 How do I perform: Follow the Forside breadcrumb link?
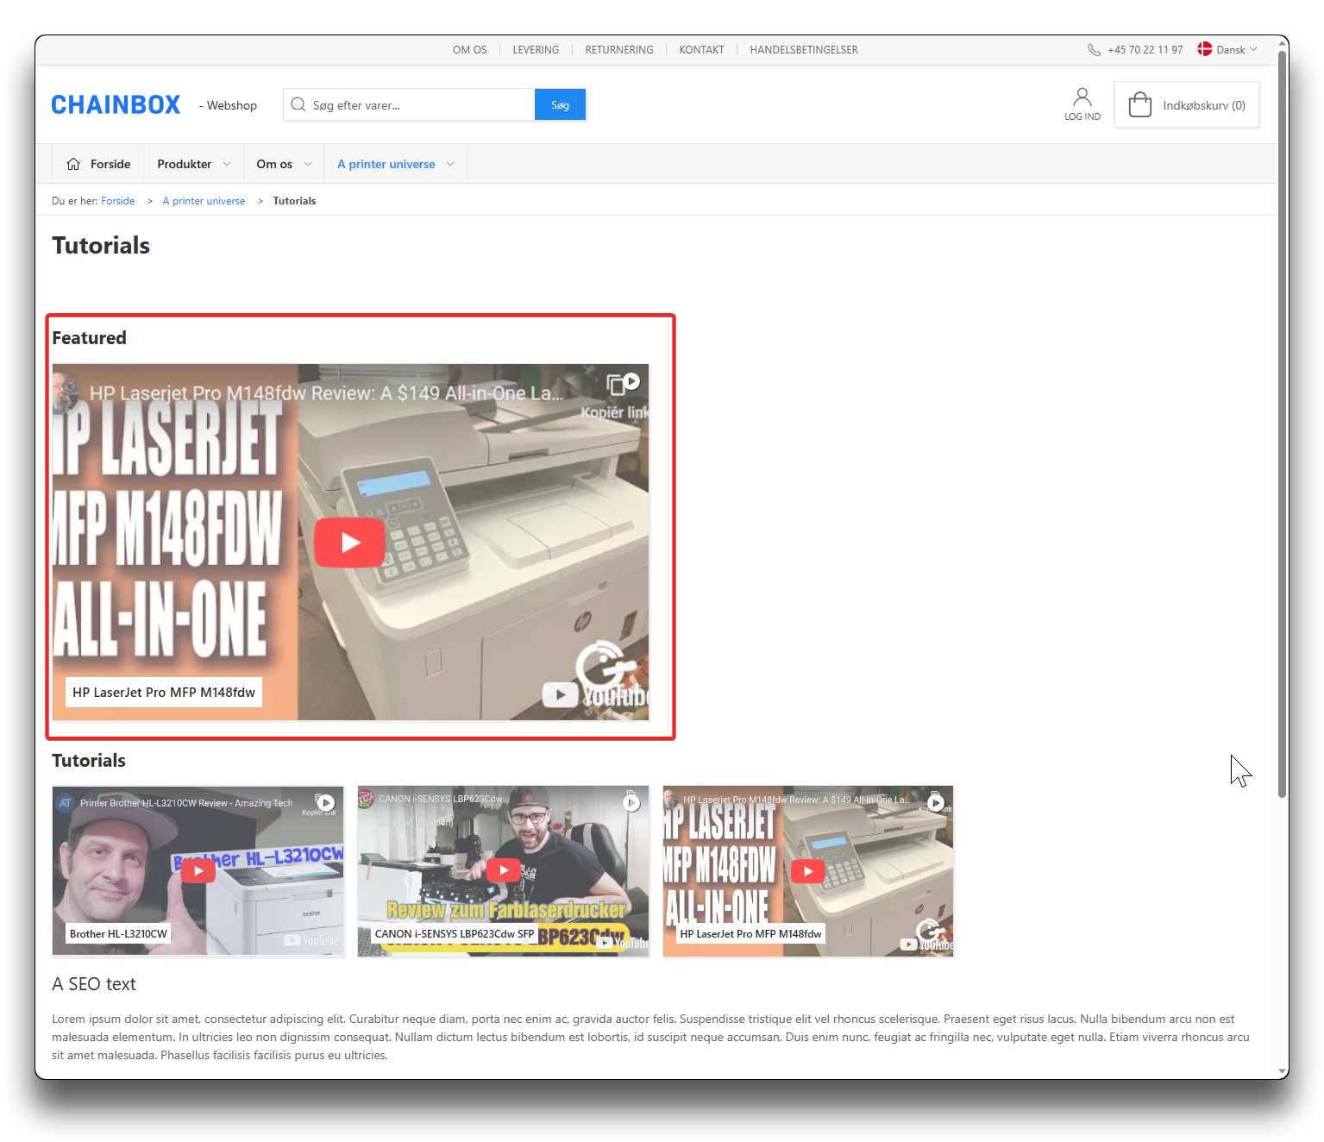click(117, 201)
